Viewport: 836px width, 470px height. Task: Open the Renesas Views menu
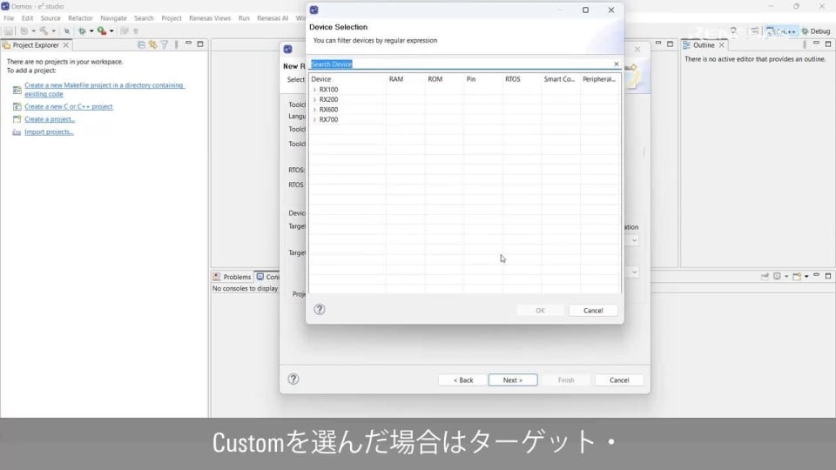click(x=210, y=18)
